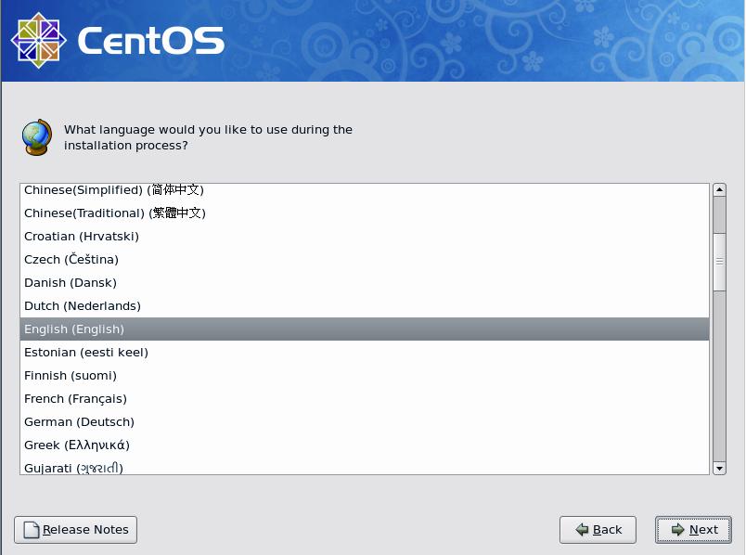Select Dutch (Nederlands) language
746x555 pixels.
(186, 305)
